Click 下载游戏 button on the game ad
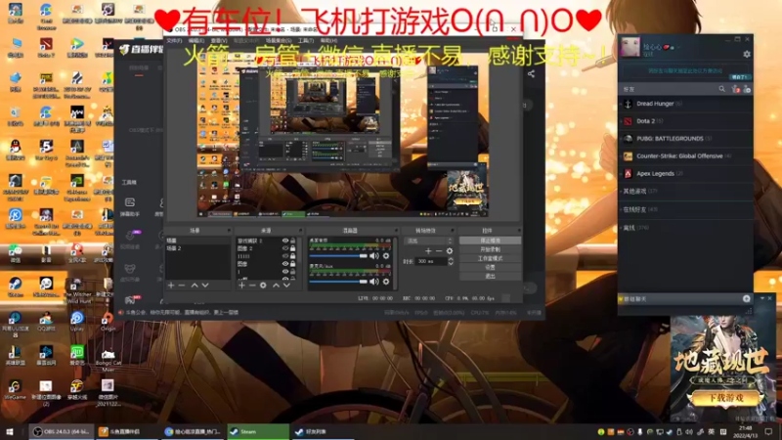 725,398
